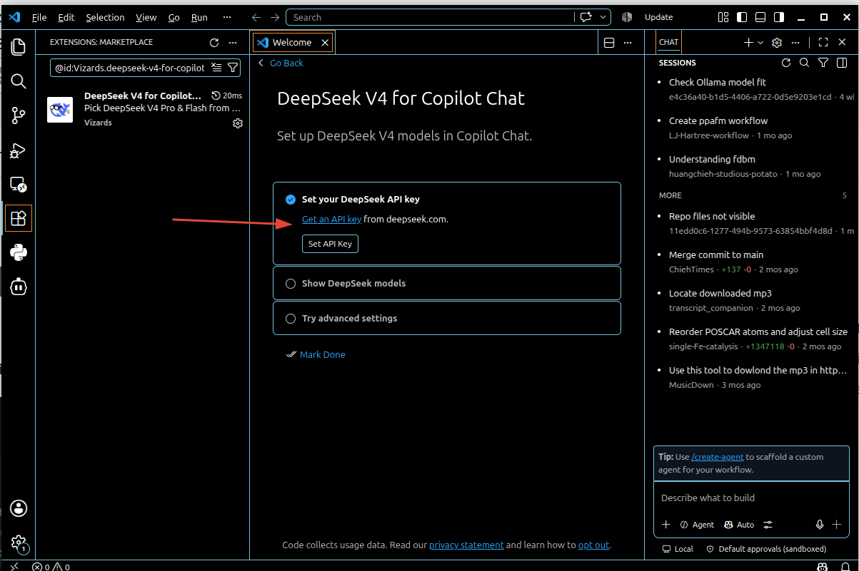Open the opt out link
Image resolution: width=859 pixels, height=571 pixels.
593,545
